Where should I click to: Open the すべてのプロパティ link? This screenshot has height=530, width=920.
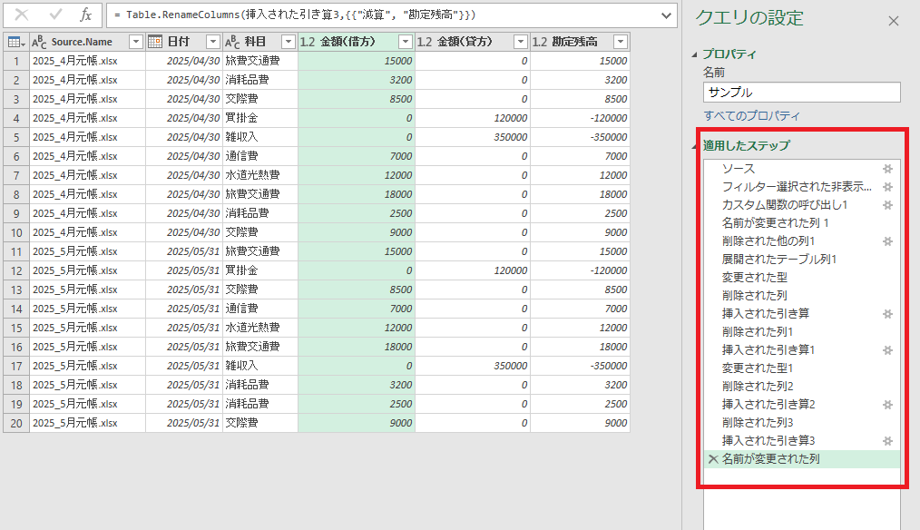(751, 116)
